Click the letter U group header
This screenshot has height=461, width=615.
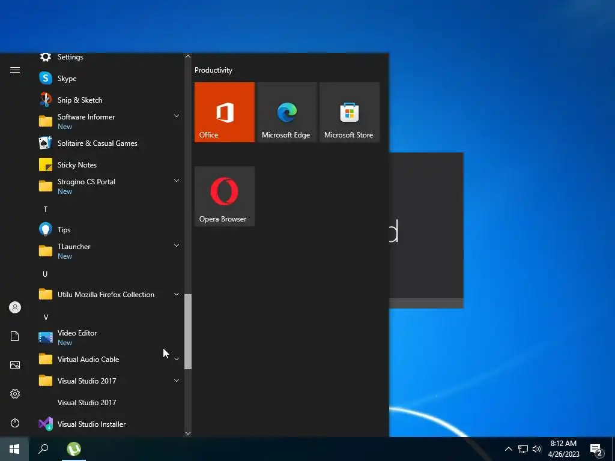[x=45, y=274]
